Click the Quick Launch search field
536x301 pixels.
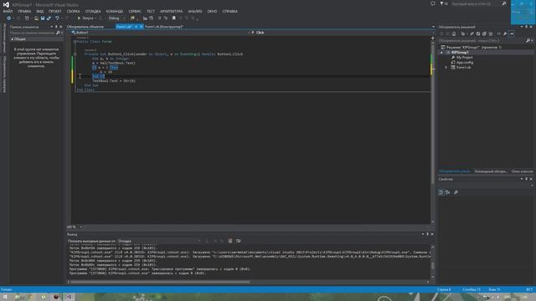pyautogui.click(x=477, y=3)
